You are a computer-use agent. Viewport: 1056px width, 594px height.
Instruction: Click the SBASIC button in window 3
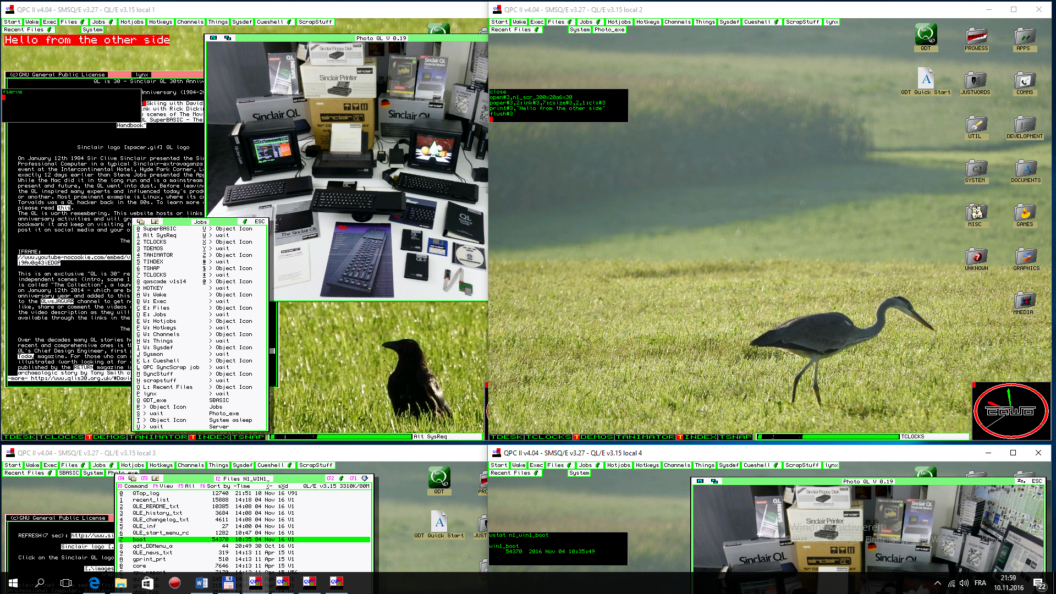[x=69, y=473]
